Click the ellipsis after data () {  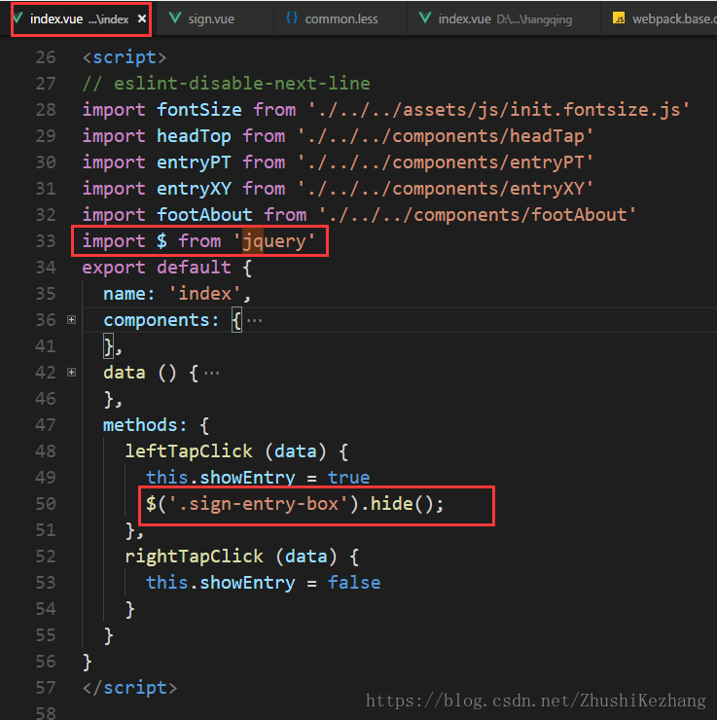click(x=211, y=373)
